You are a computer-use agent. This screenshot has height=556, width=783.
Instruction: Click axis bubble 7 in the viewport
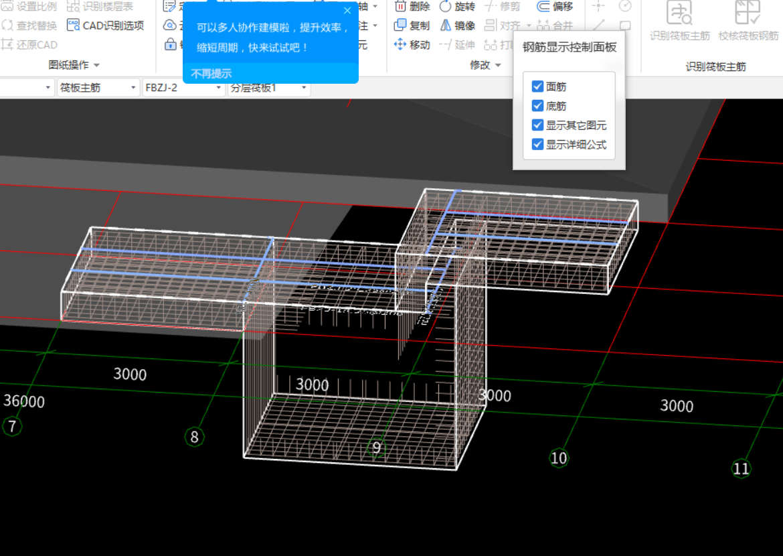point(12,427)
